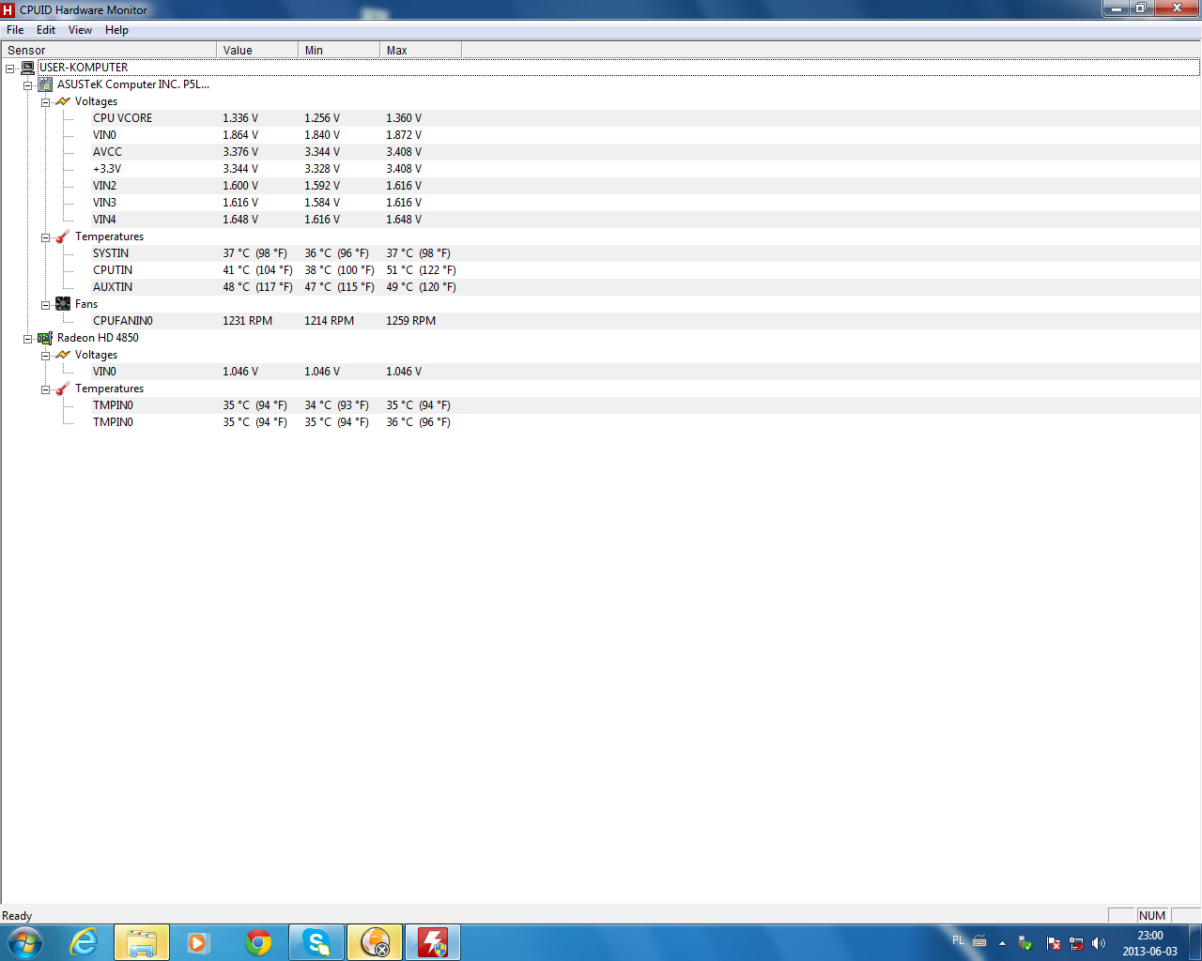
Task: Click the CPU VCORE max value 1.360 V
Action: pyautogui.click(x=404, y=118)
